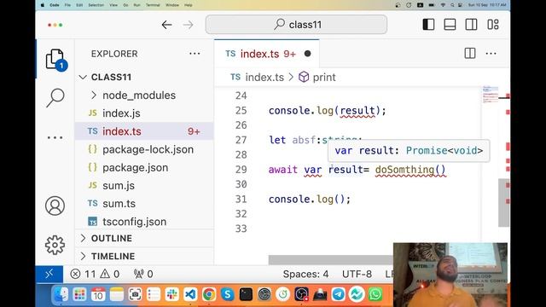Toggle the bottom panel layout icon
This screenshot has height=307, width=546.
(x=450, y=25)
